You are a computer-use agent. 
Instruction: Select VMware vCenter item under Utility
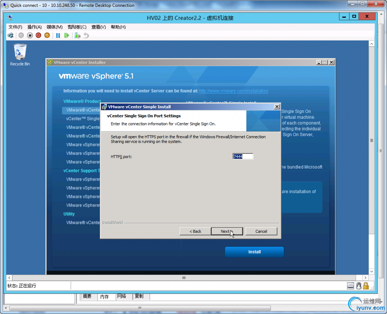pyautogui.click(x=83, y=223)
